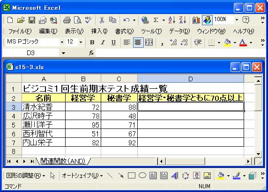Open the font size 12 dropdown

point(81,42)
